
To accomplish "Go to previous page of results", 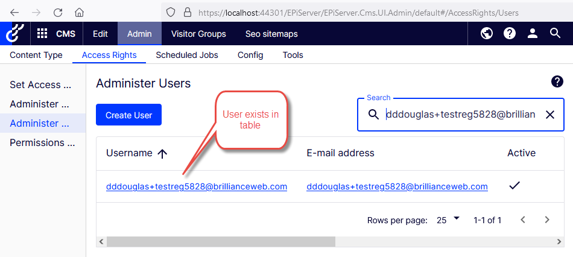I will tap(523, 220).
